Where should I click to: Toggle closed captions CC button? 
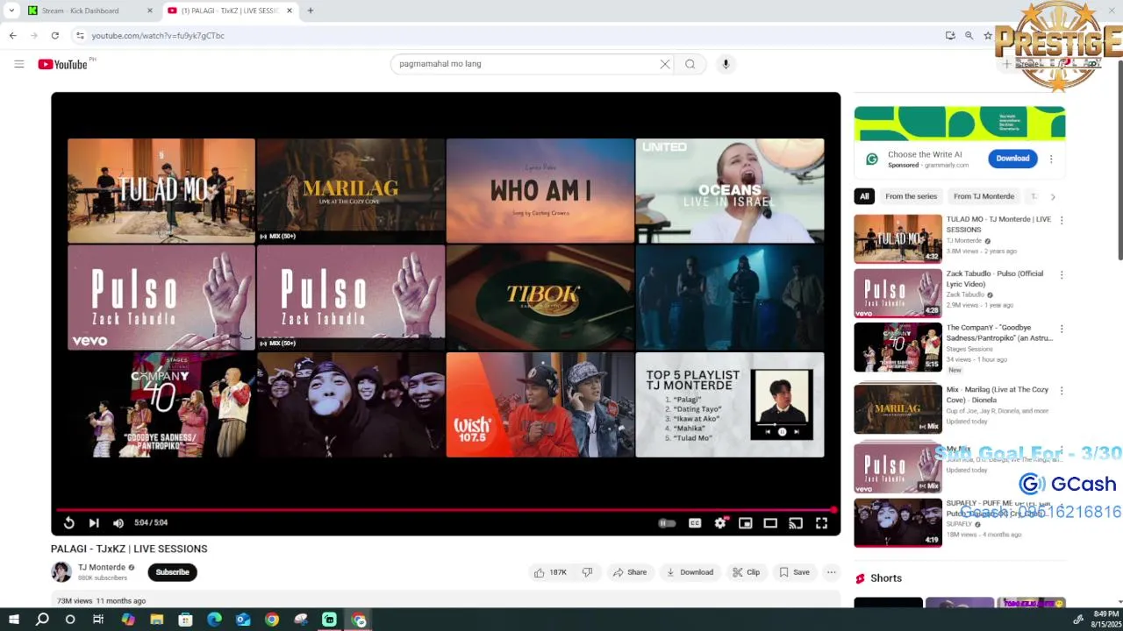point(695,523)
